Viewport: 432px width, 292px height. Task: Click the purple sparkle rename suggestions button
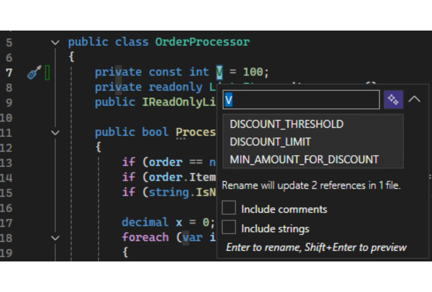tap(393, 99)
